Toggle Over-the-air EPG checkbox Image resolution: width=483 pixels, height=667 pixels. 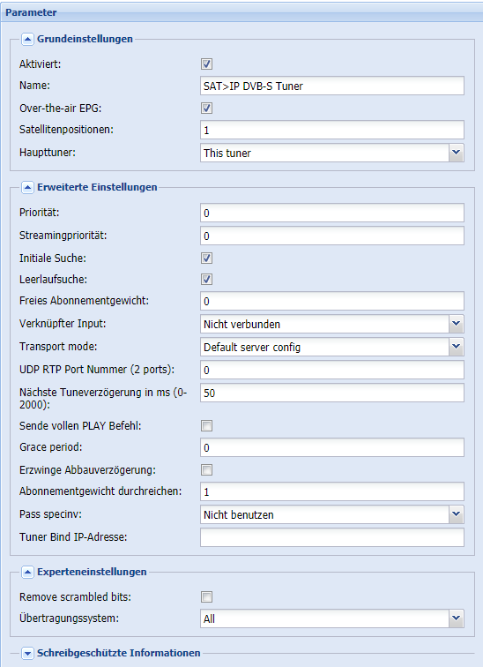pos(206,108)
